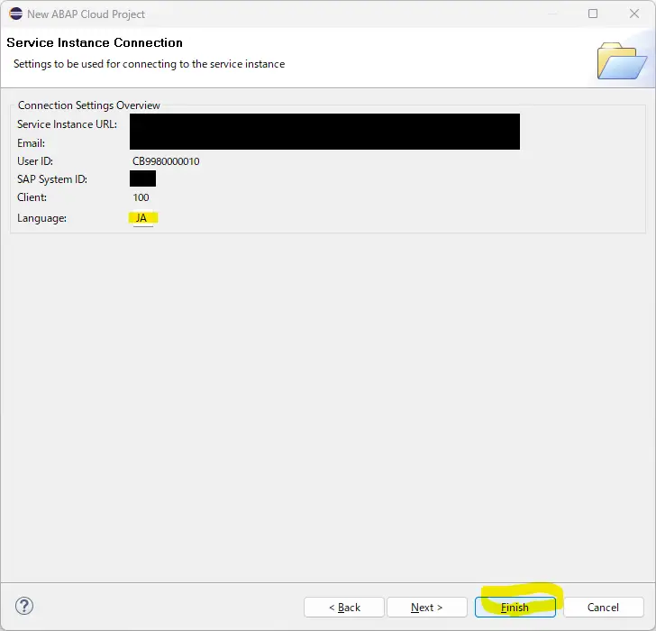Click the Email label
Image resolution: width=656 pixels, height=631 pixels.
(31, 143)
